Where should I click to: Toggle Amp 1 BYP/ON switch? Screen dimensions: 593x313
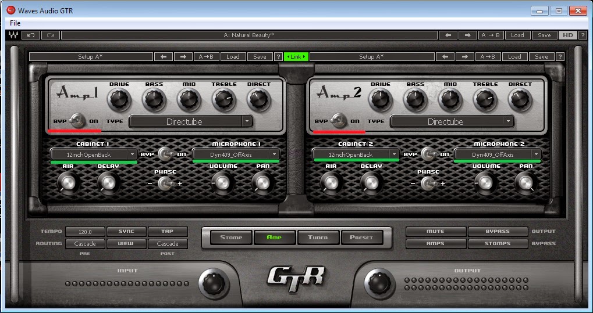coord(79,121)
